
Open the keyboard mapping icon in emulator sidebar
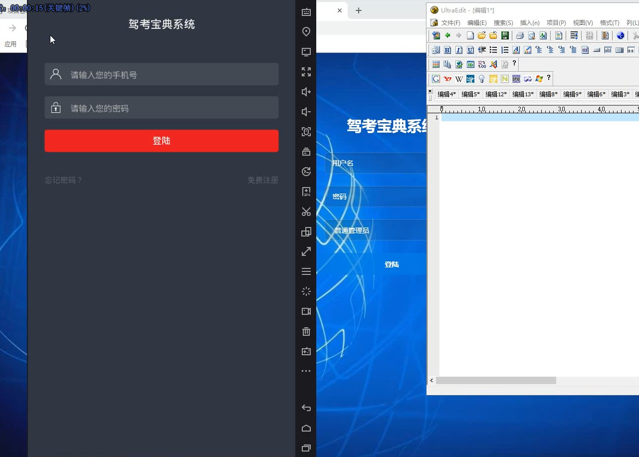[x=306, y=12]
